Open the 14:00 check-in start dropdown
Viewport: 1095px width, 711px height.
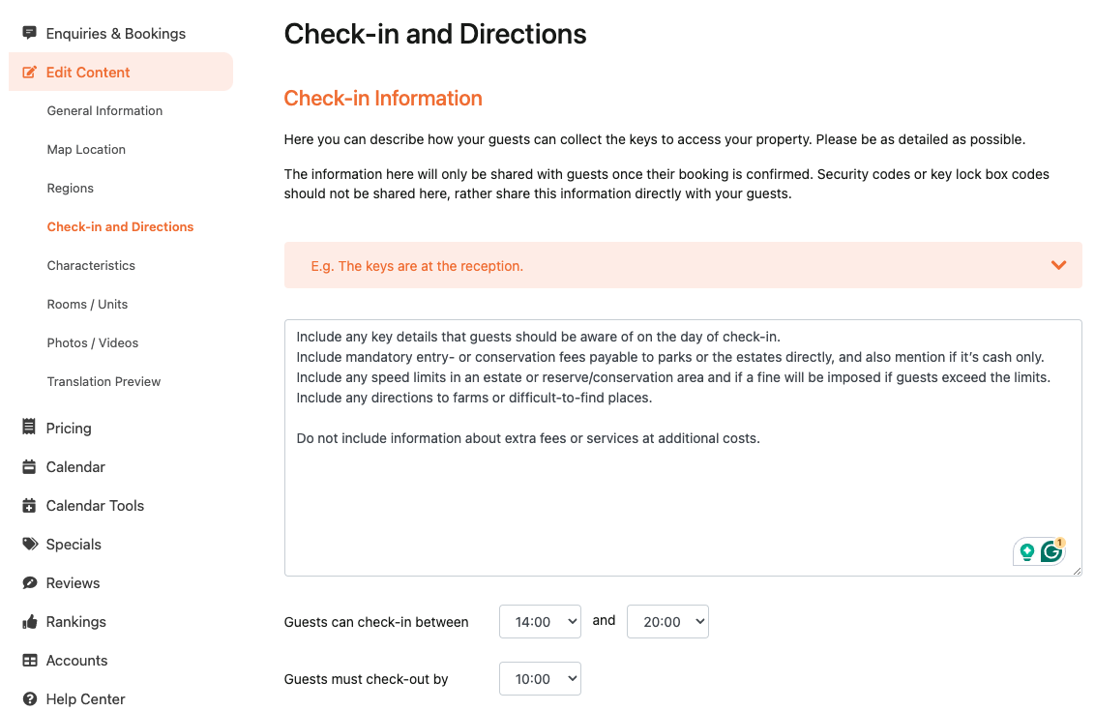[x=540, y=622]
